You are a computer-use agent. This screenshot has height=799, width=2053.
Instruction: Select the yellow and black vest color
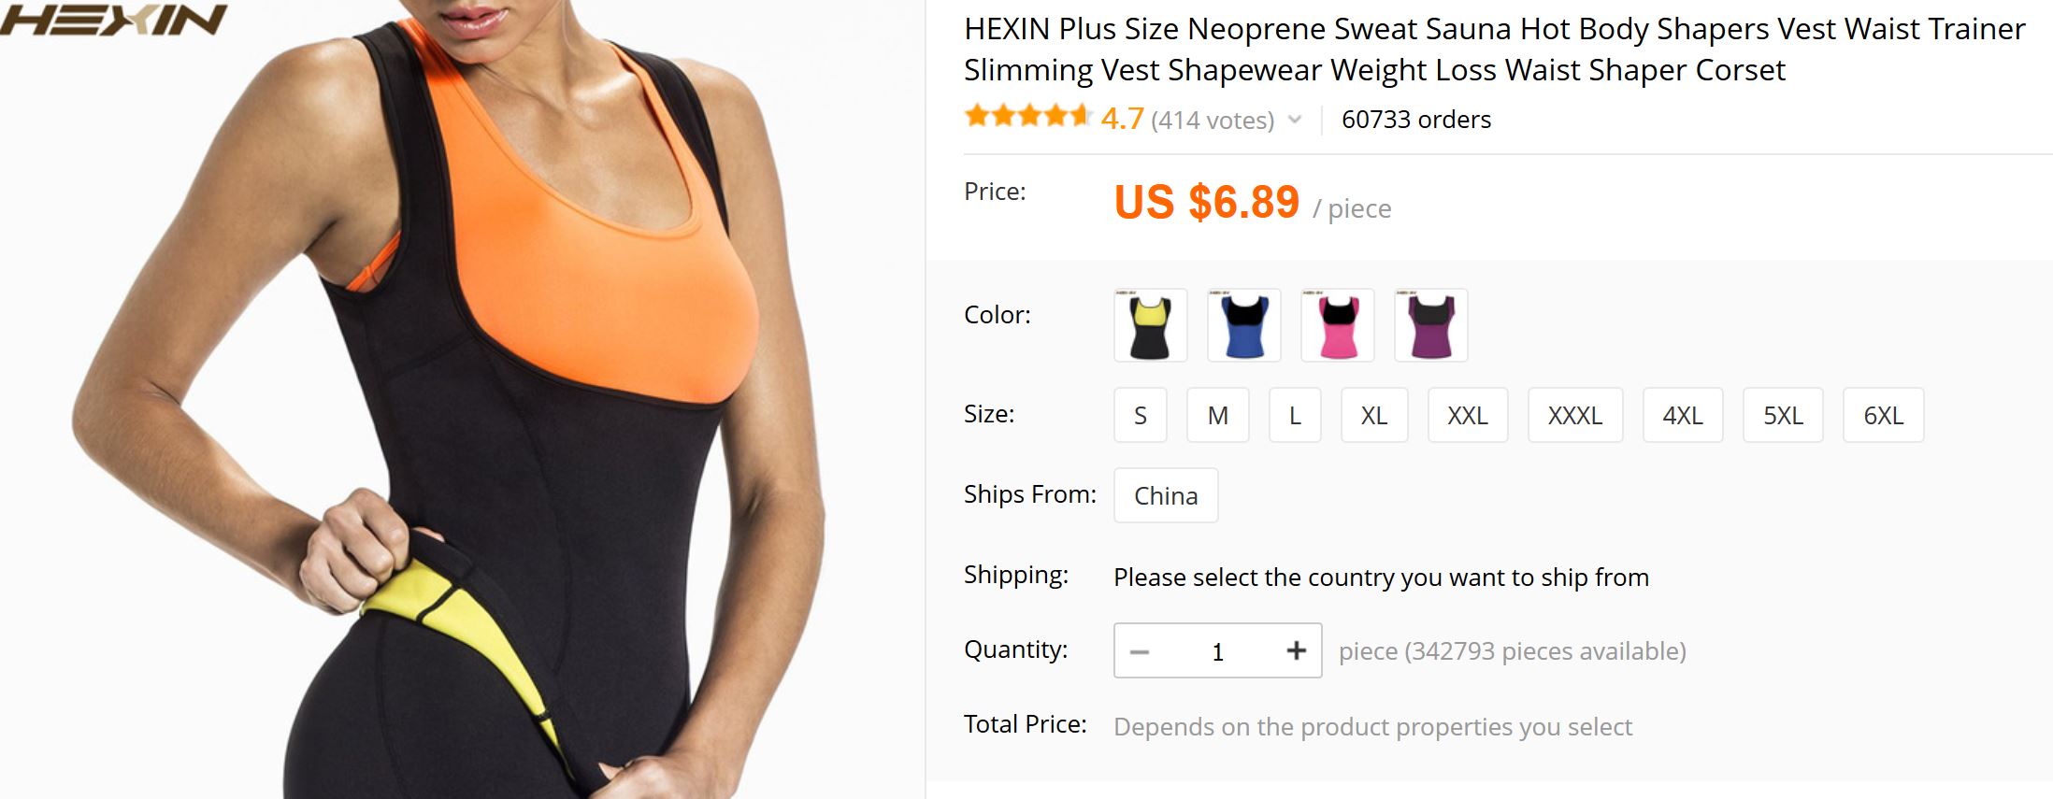point(1150,325)
